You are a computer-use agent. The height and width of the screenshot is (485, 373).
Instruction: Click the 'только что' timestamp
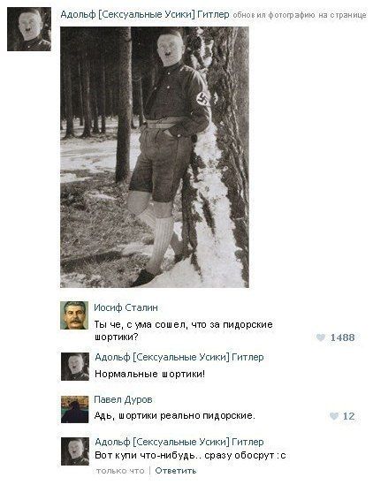(120, 471)
